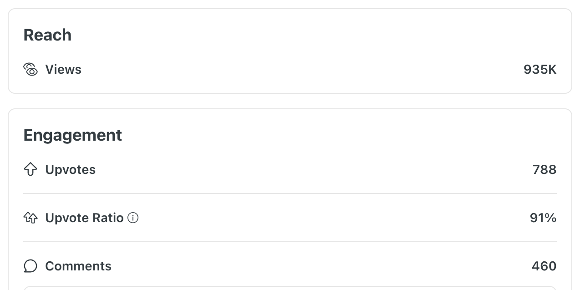Click the empty middle of the Views row
This screenshot has height=290, width=580.
click(300, 70)
